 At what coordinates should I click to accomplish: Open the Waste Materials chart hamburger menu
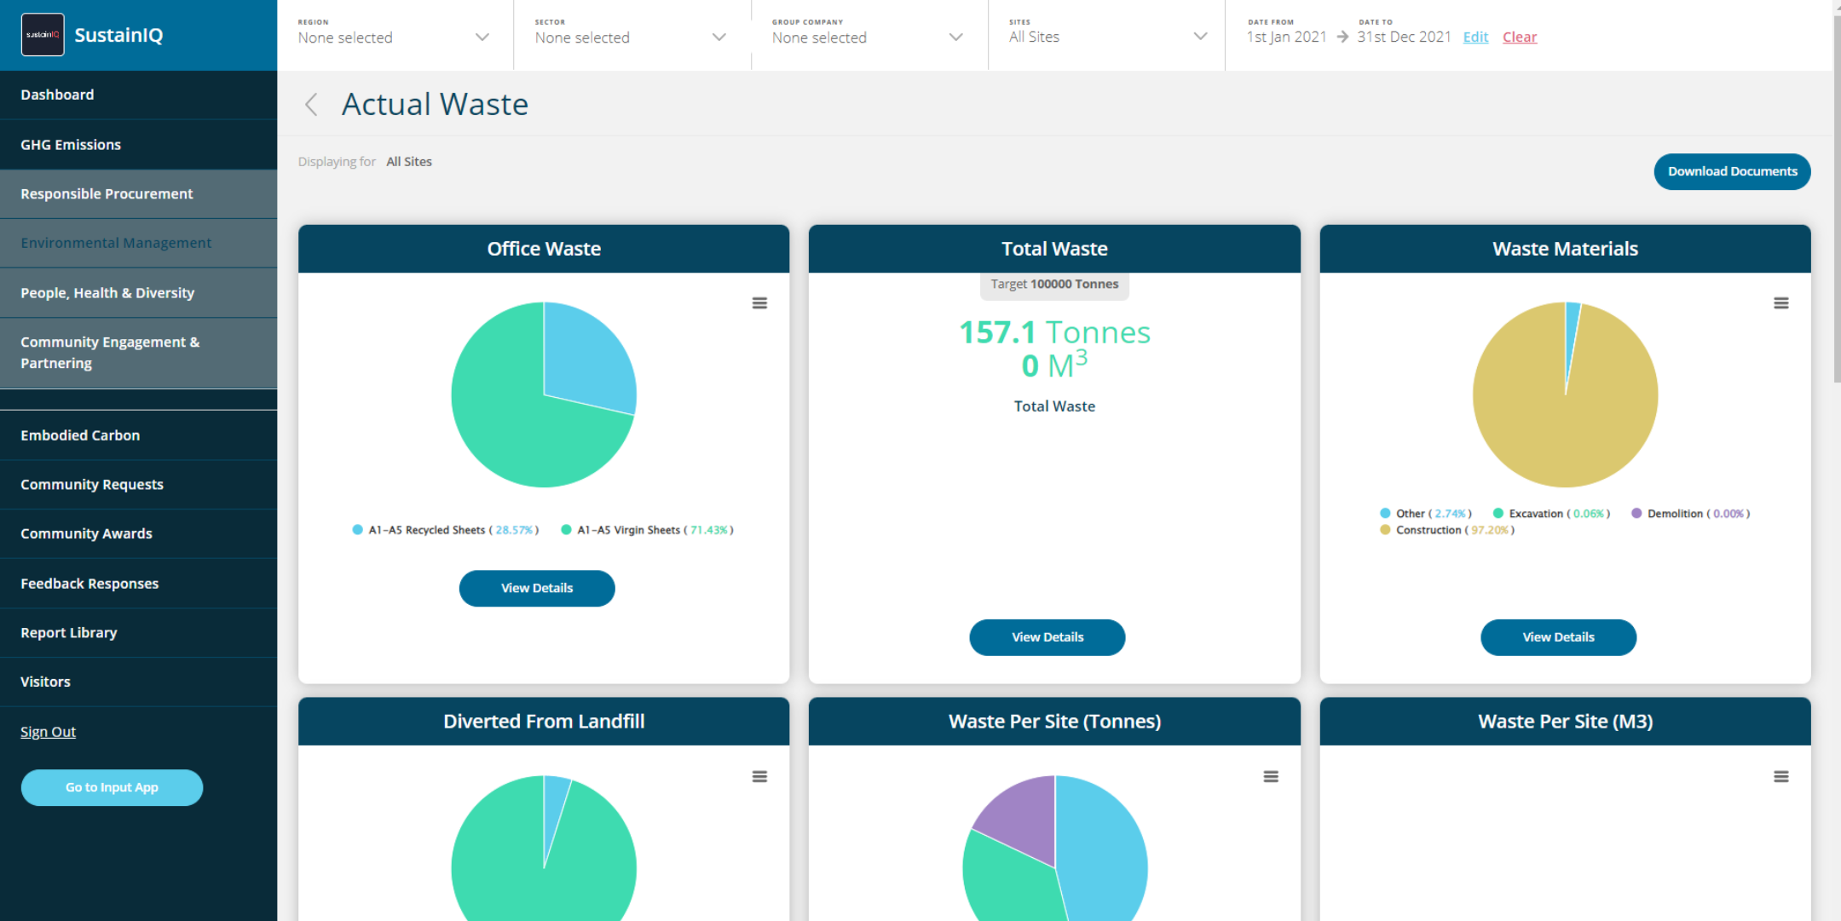coord(1781,303)
